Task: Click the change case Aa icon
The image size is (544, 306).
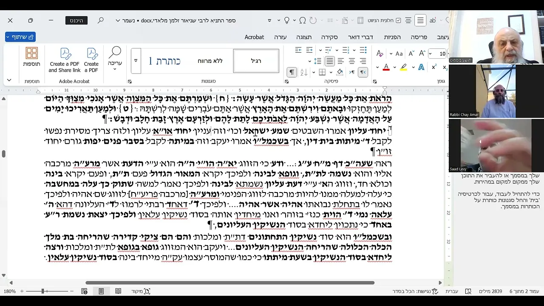Action: [x=399, y=54]
